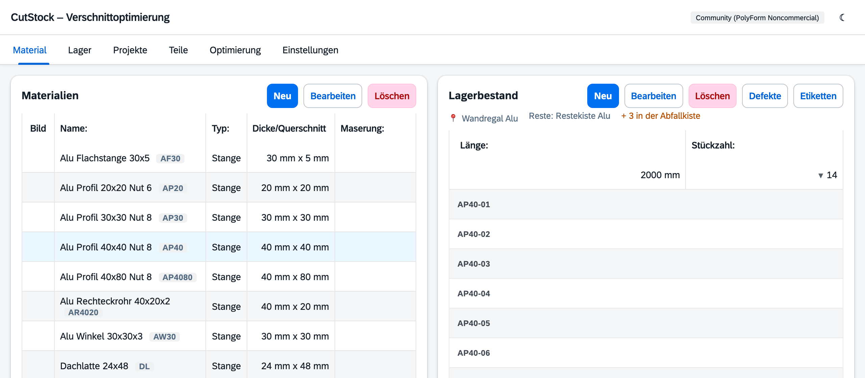The height and width of the screenshot is (378, 865).
Task: Click Bearbeiten in the Materialien panel
Action: click(333, 96)
